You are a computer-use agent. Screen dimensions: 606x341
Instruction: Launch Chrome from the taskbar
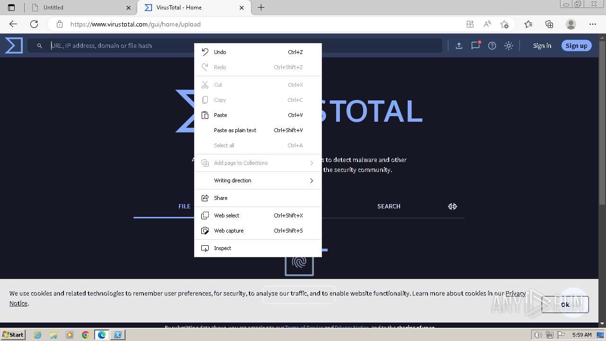click(86, 335)
